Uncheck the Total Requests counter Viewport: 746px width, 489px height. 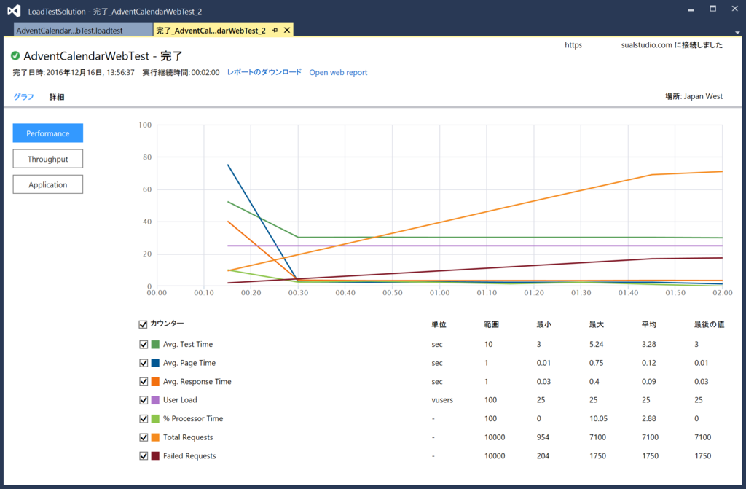click(x=144, y=437)
